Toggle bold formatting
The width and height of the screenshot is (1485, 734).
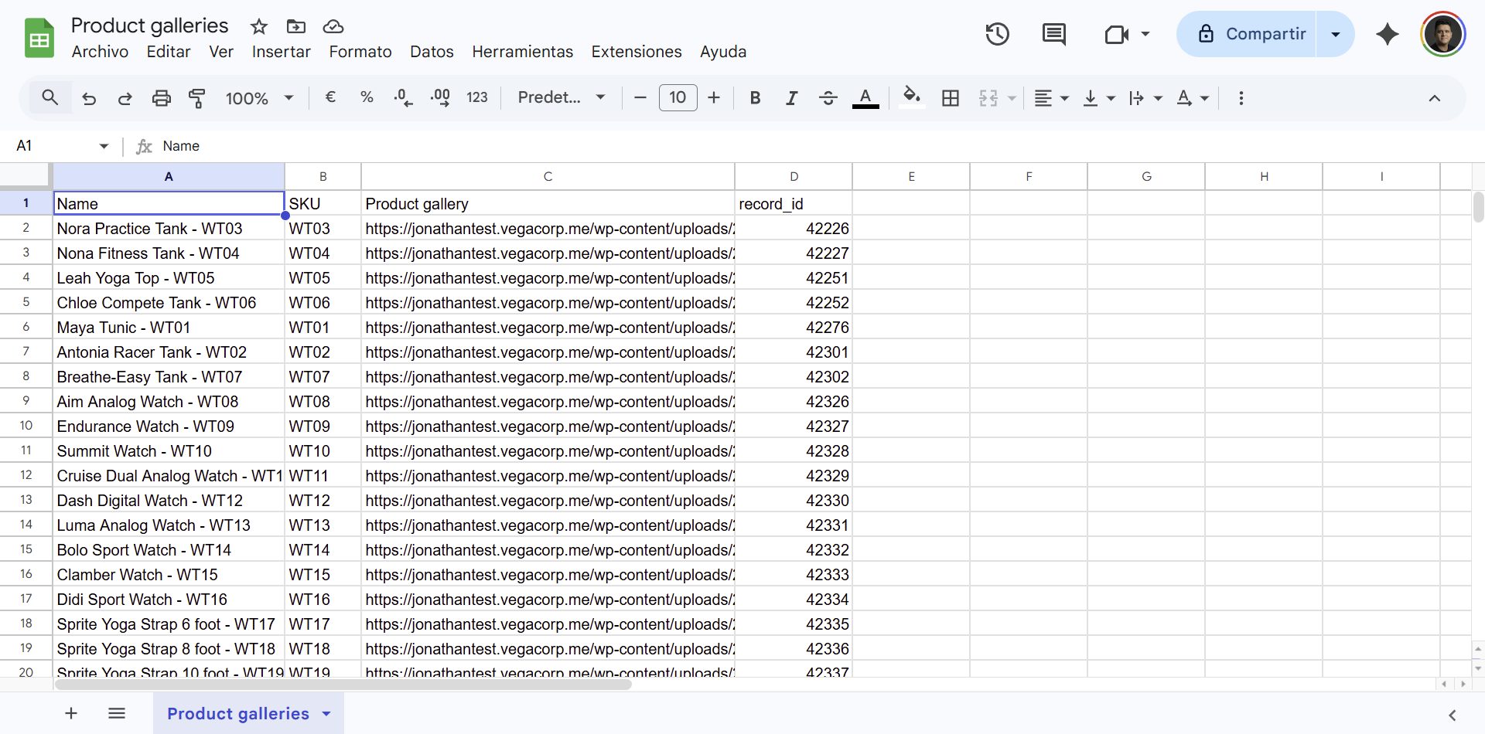click(755, 97)
